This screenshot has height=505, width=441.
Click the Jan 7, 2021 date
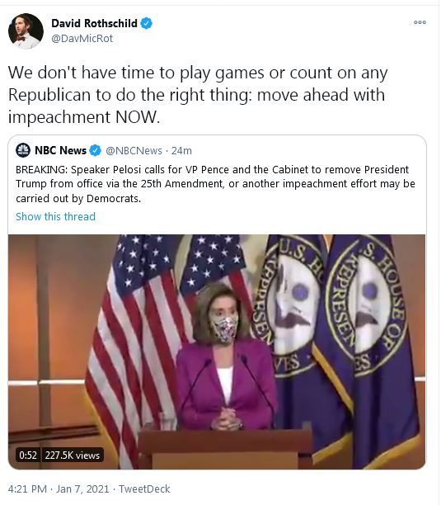pyautogui.click(x=82, y=488)
